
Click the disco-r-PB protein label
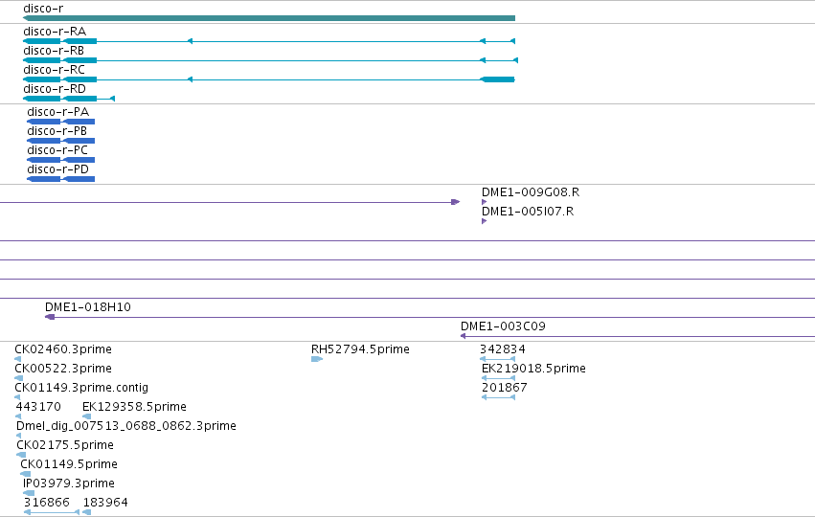coord(57,131)
